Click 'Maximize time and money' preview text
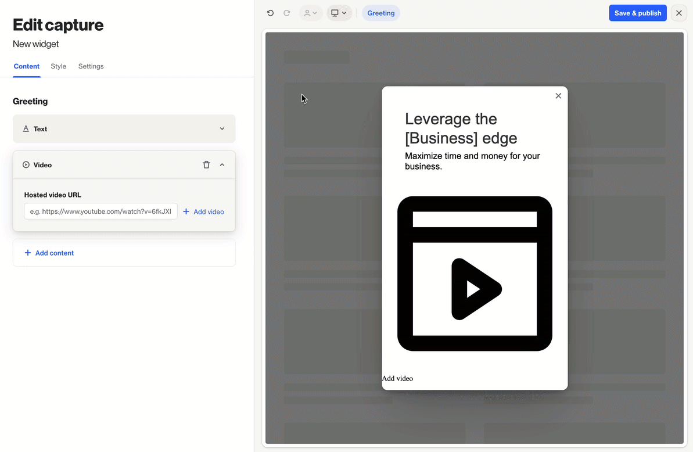The width and height of the screenshot is (693, 452). (472, 162)
